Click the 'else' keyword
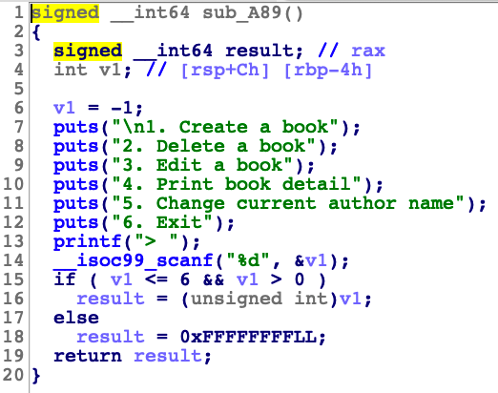The image size is (498, 393). pos(76,318)
